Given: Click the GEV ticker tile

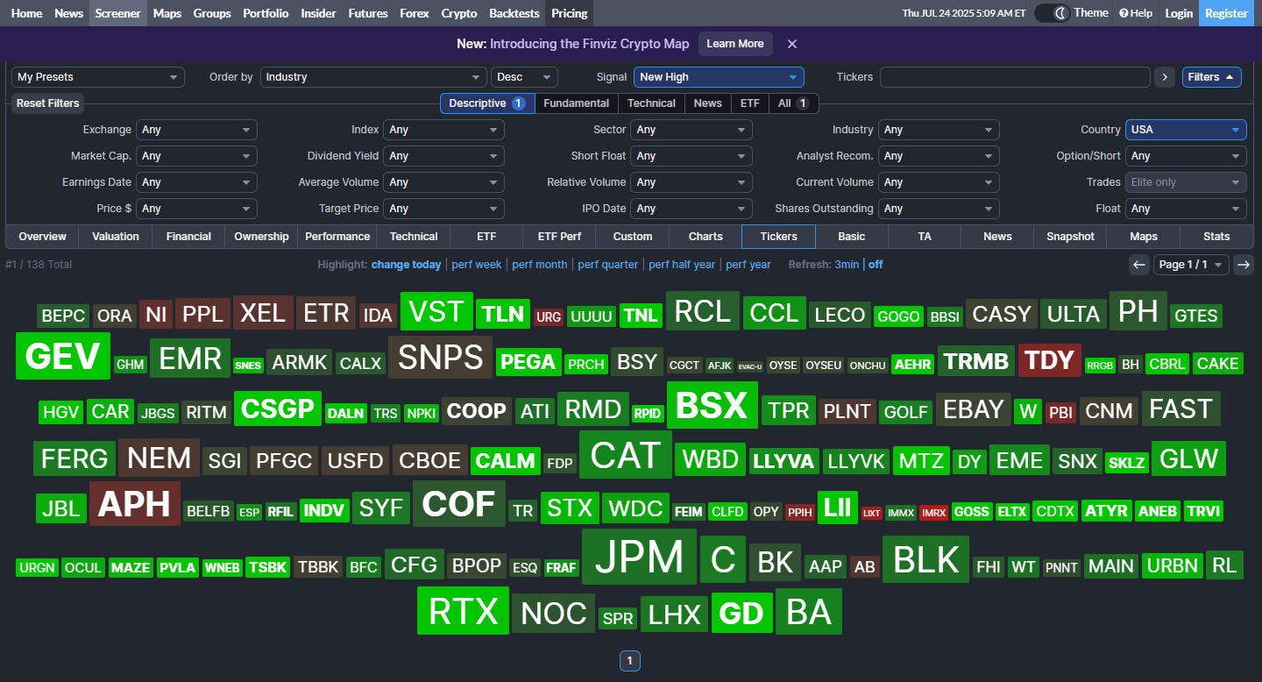Looking at the screenshot, I should [x=63, y=356].
